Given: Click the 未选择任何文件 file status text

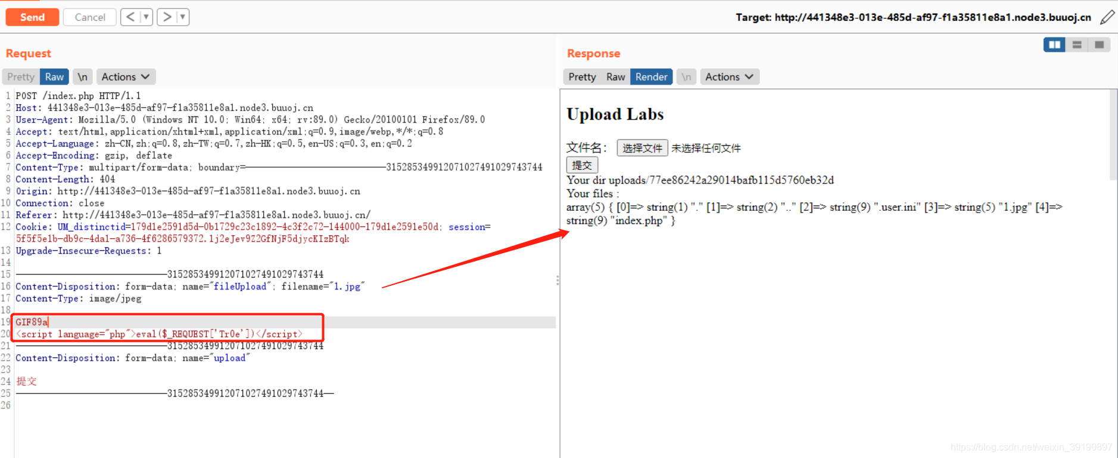Looking at the screenshot, I should 706,148.
